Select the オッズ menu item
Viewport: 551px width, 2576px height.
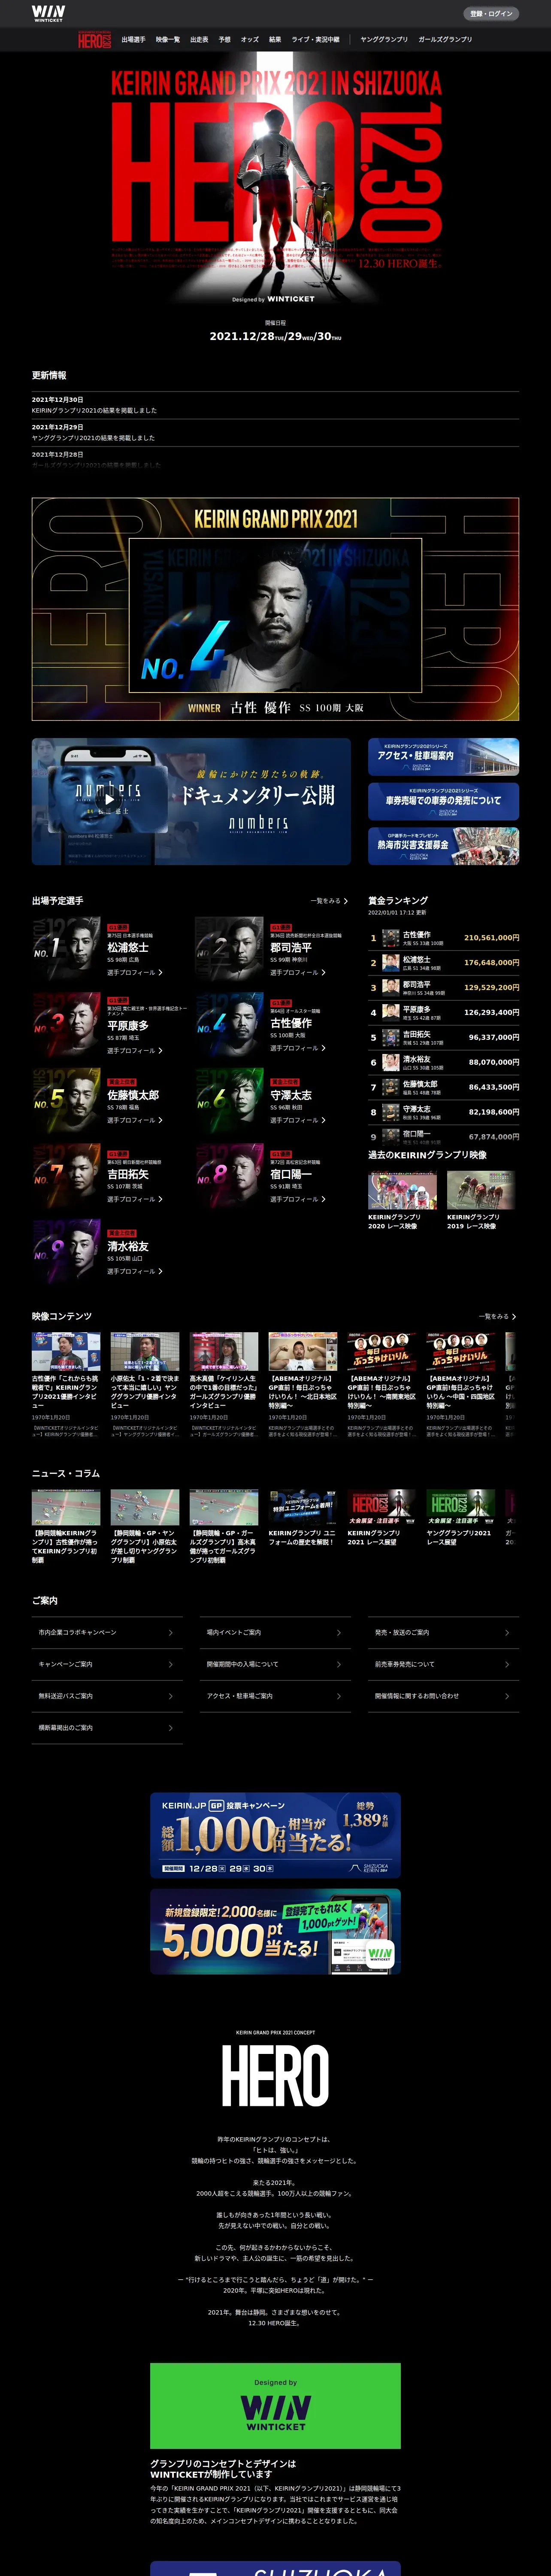(250, 40)
